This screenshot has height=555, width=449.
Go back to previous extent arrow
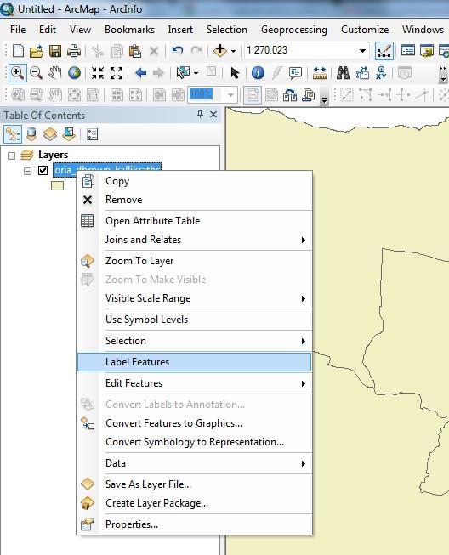click(140, 73)
